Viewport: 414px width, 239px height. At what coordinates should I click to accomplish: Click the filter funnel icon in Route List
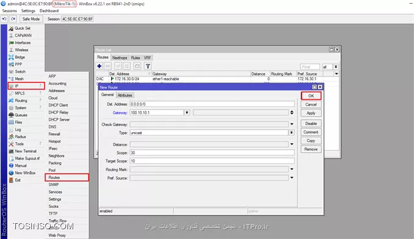pyautogui.click(x=148, y=66)
